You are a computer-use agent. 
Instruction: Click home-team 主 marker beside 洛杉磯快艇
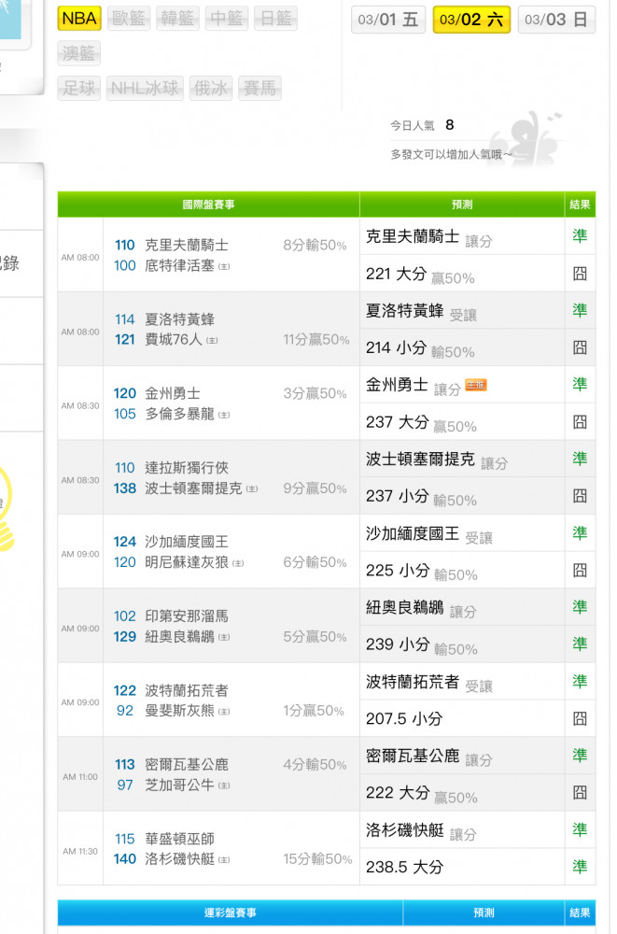point(224,860)
